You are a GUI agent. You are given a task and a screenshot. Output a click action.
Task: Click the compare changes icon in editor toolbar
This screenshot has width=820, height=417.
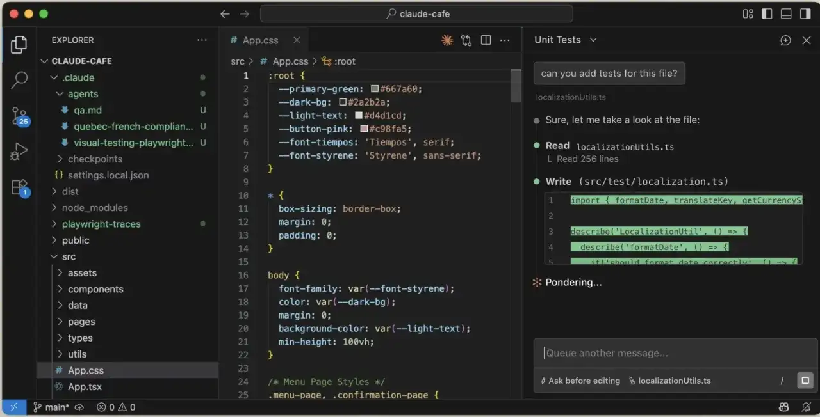[x=466, y=40]
